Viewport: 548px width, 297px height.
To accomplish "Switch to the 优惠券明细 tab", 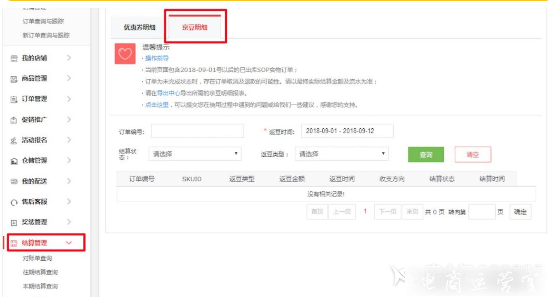I will pyautogui.click(x=139, y=28).
